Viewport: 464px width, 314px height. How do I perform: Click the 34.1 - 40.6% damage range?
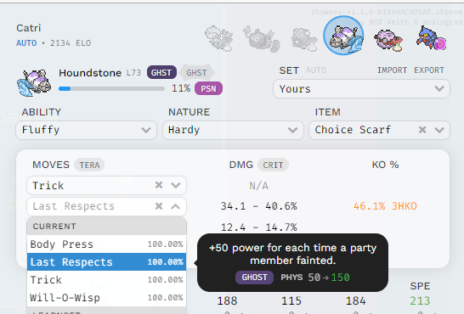coord(259,206)
